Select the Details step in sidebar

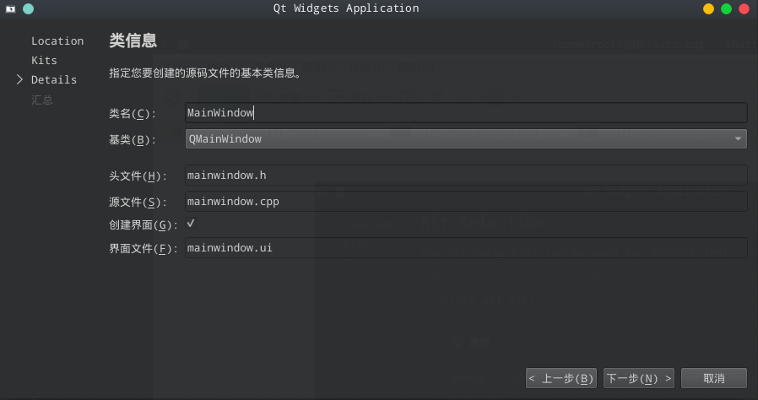click(x=54, y=79)
